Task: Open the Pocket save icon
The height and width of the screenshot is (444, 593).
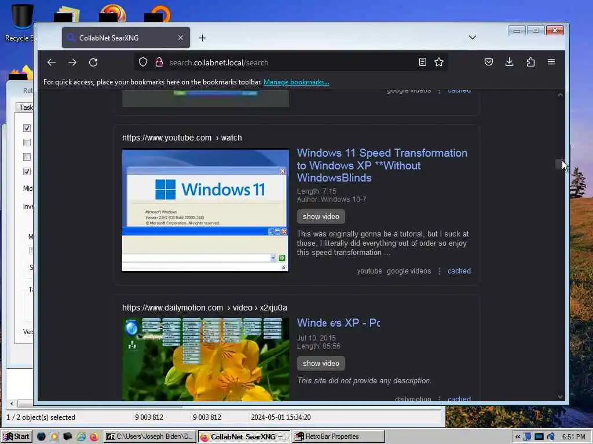Action: pos(489,62)
